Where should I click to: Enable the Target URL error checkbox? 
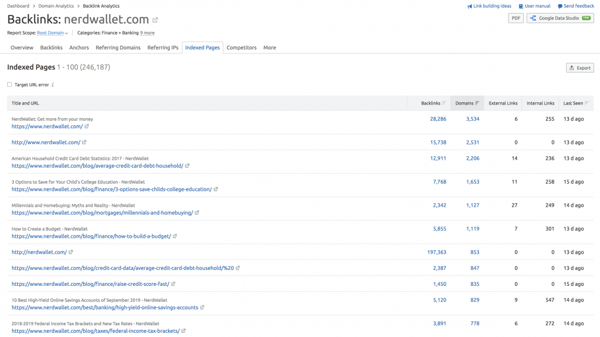tap(10, 84)
